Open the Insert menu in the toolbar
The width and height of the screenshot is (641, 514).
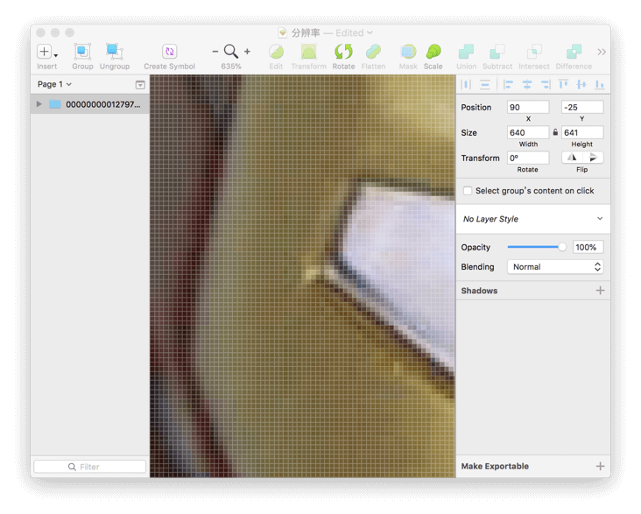47,52
